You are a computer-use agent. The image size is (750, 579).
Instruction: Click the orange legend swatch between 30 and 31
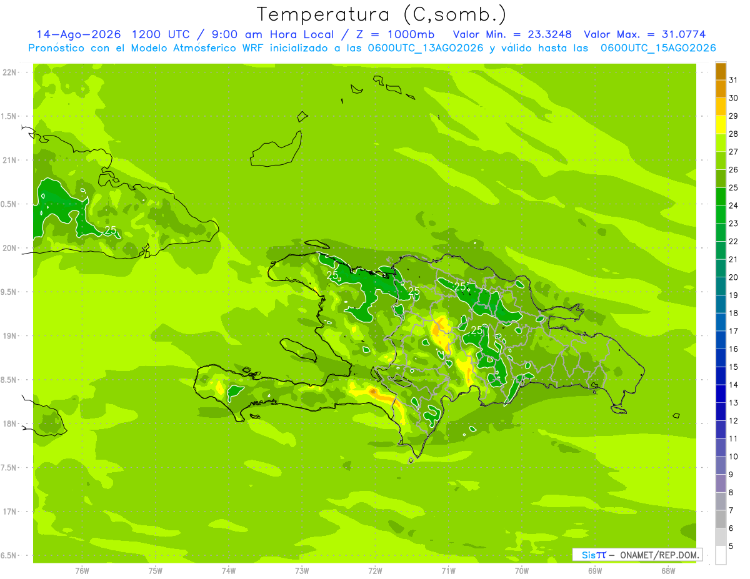click(x=721, y=89)
